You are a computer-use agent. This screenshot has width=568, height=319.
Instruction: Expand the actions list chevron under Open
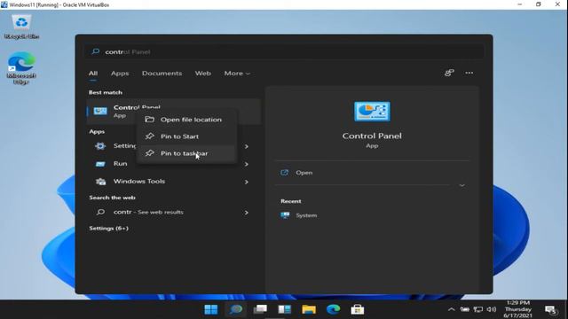pos(461,185)
